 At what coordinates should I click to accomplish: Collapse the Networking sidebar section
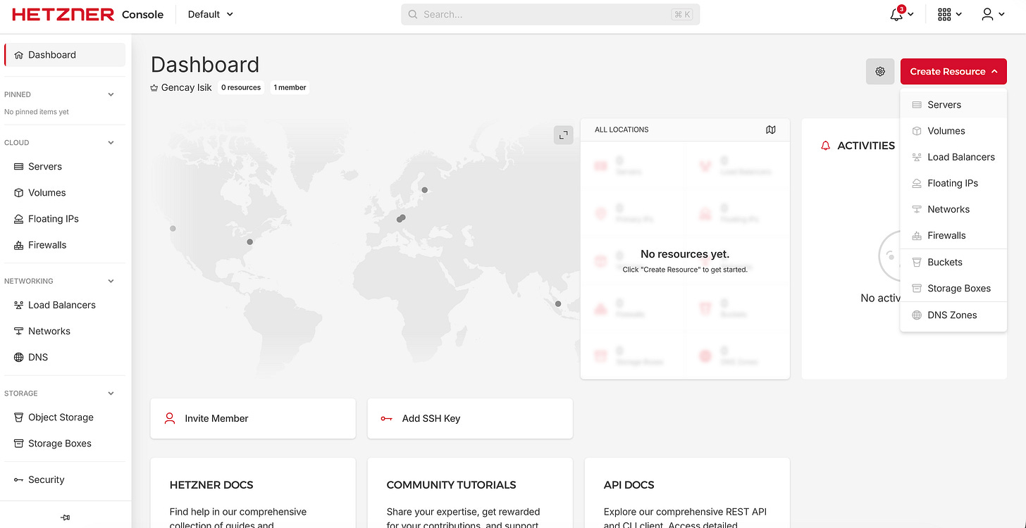point(111,281)
